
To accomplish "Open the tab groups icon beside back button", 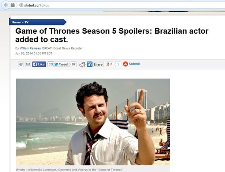I will [13, 5].
